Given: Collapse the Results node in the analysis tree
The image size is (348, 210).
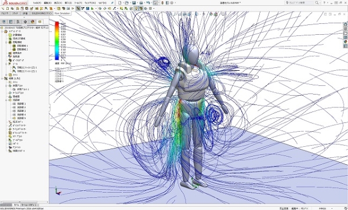Looking at the screenshot, I should tap(2, 78).
